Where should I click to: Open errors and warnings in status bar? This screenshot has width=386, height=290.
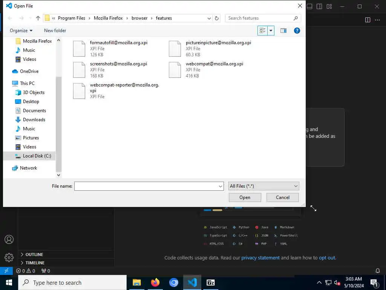tap(26, 271)
